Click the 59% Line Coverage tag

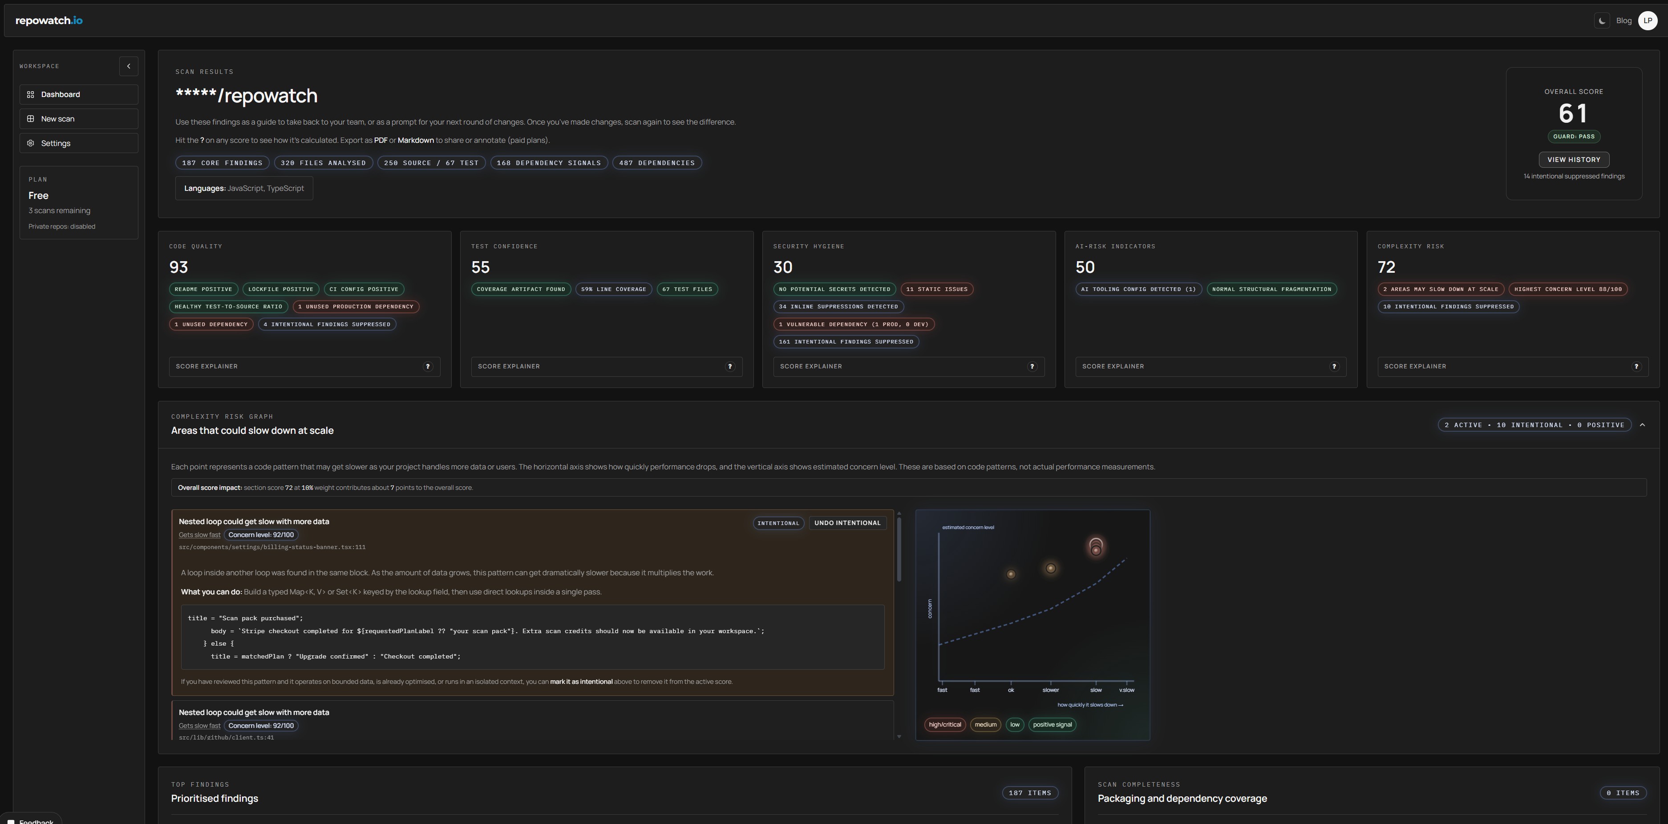tap(613, 289)
